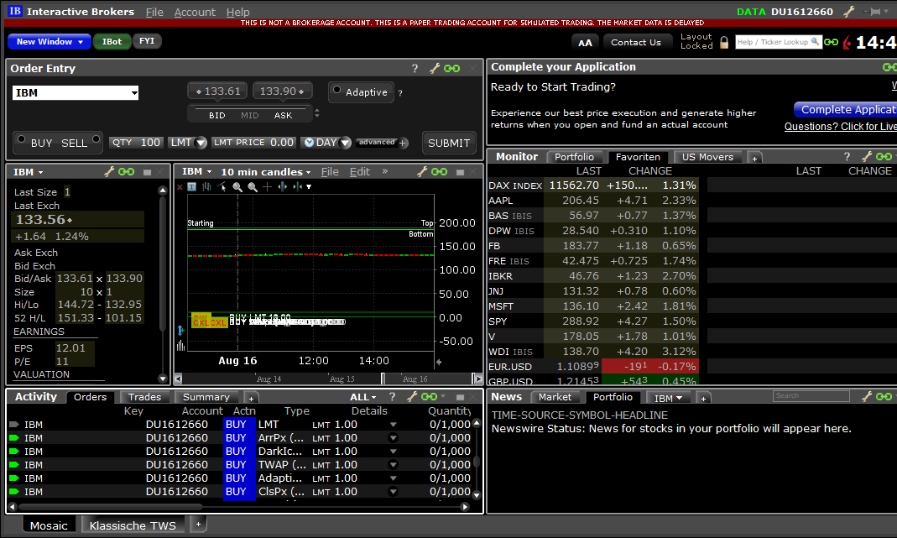Open the File menu in title bar
Image resolution: width=897 pixels, height=538 pixels.
point(154,12)
